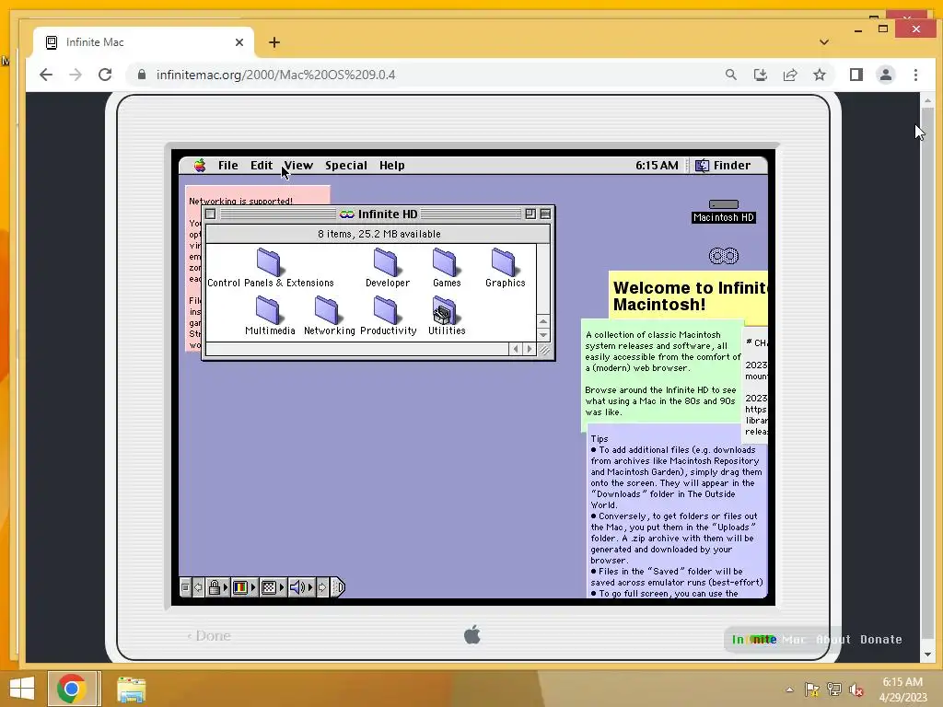943x707 pixels.
Task: Click the Infinite HD window close box
Action: tap(211, 214)
